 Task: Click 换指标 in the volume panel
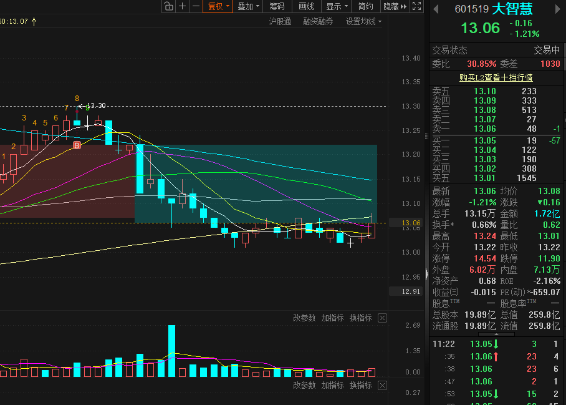(361, 318)
